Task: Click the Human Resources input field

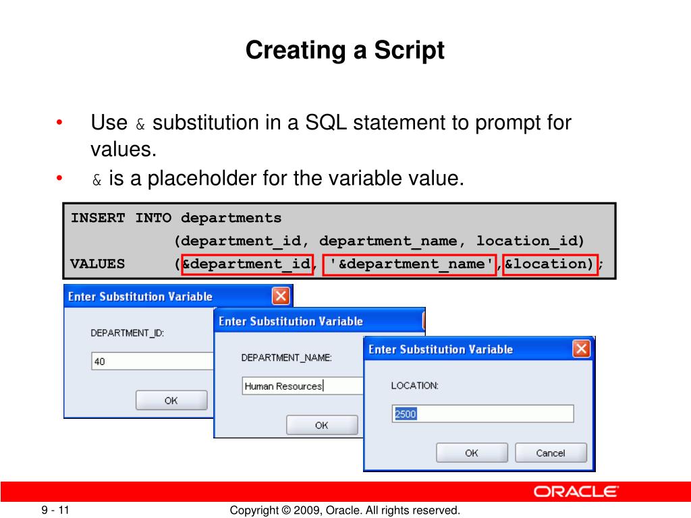Action: [x=303, y=386]
